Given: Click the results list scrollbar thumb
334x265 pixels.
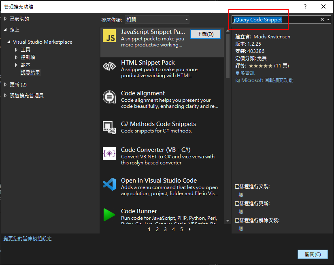Looking at the screenshot, I should 228,56.
